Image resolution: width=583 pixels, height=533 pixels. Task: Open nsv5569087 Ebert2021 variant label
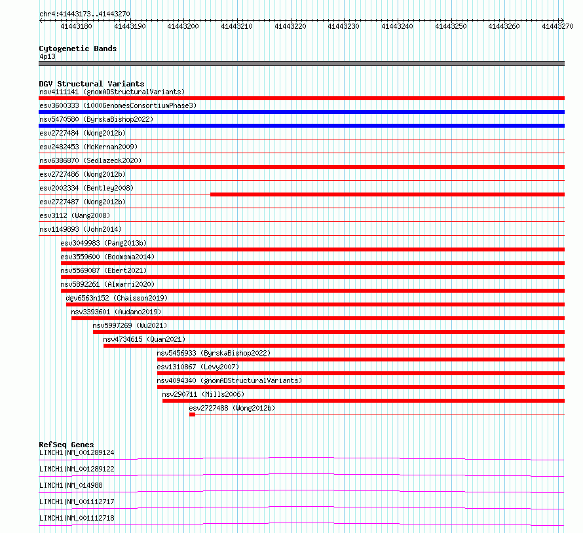[103, 270]
